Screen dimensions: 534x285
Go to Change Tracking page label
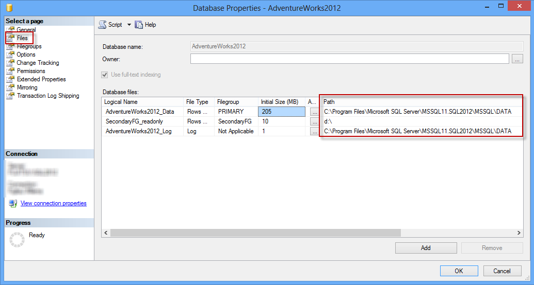[38, 63]
